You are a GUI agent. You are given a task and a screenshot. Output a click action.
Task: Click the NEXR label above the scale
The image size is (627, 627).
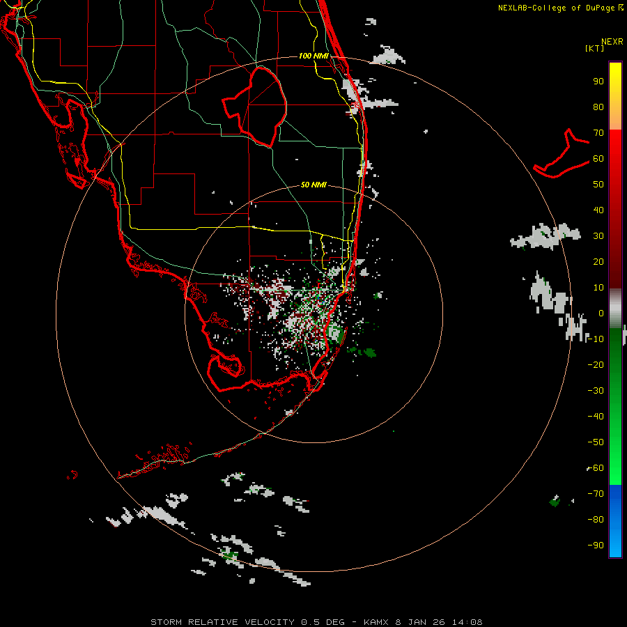coord(612,42)
